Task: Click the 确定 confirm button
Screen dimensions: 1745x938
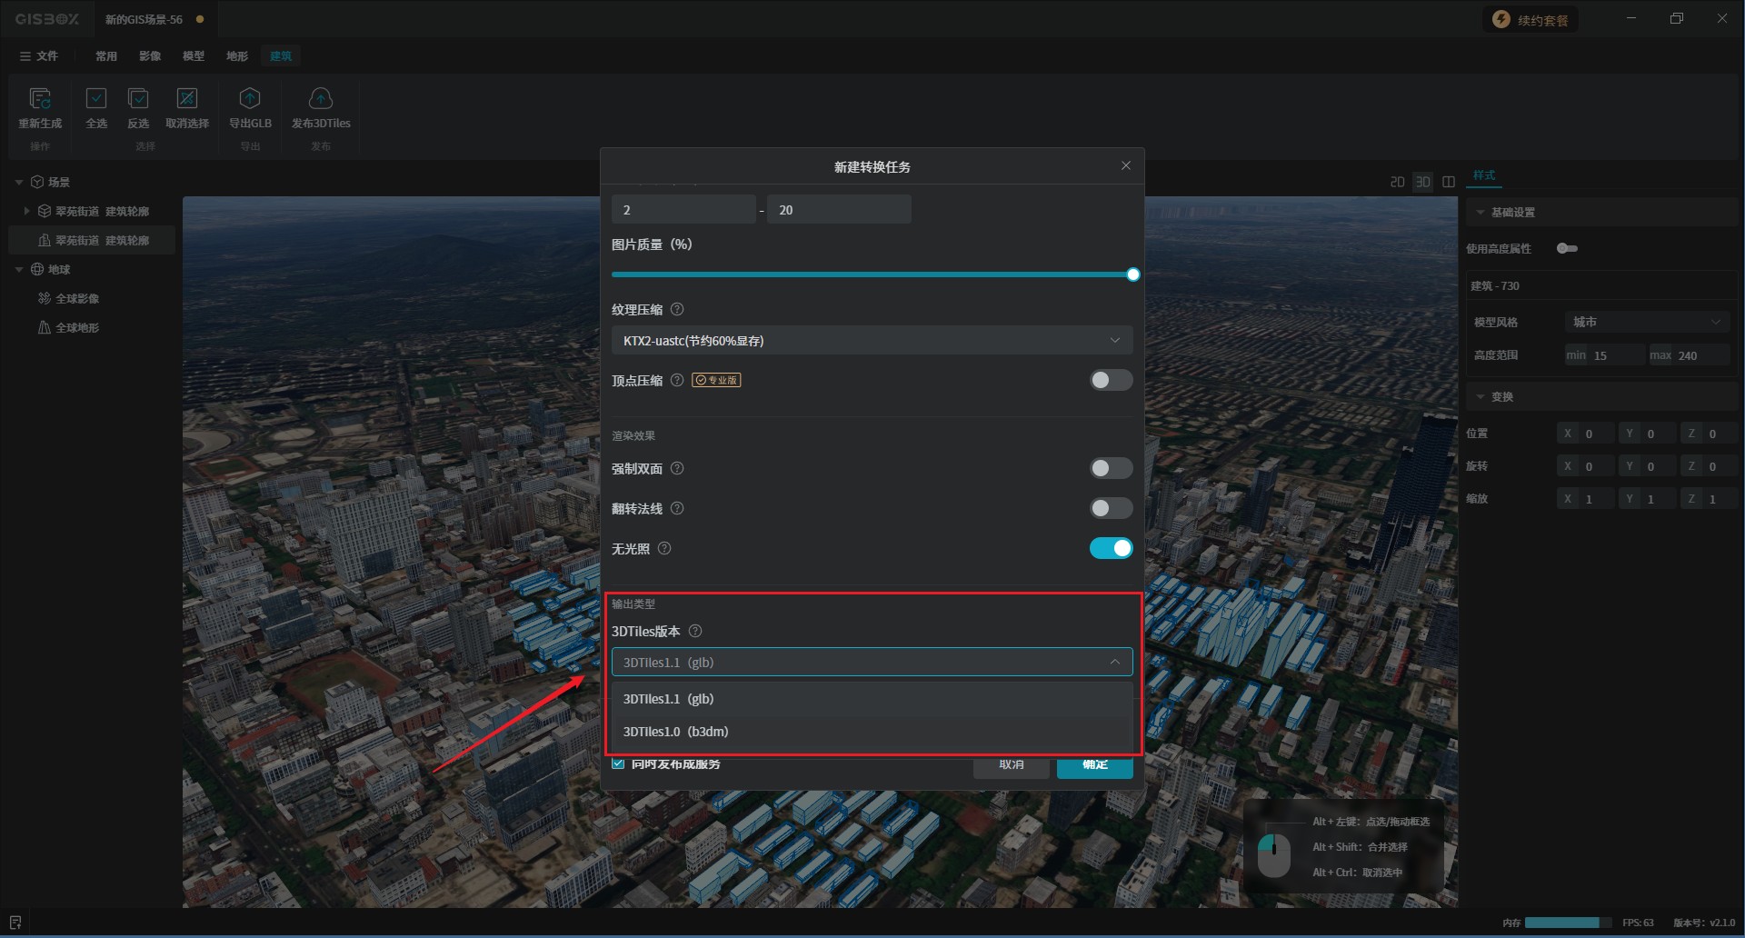Action: click(1094, 766)
